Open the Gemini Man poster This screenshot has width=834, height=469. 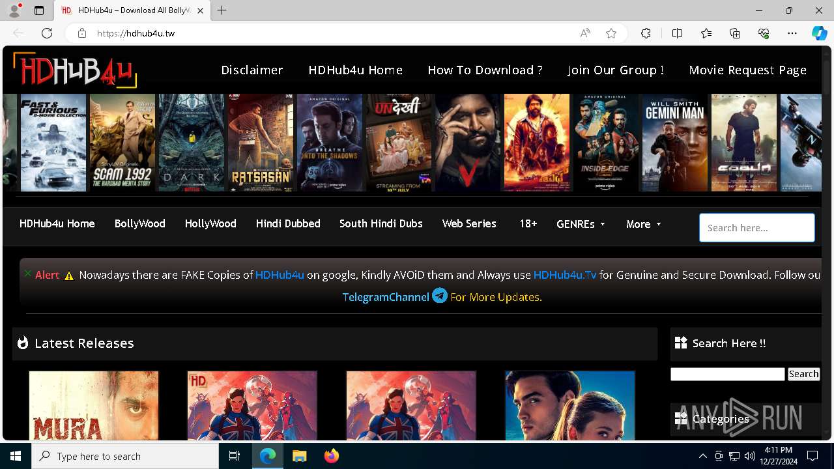[675, 143]
